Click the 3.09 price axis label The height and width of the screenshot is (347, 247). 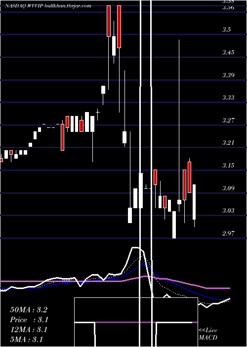point(228,188)
